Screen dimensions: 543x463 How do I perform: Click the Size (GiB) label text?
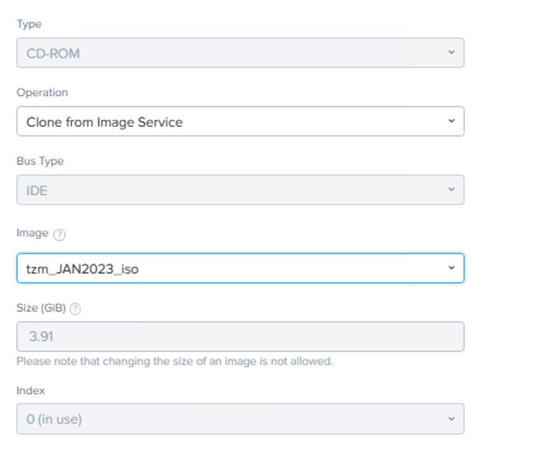click(41, 308)
